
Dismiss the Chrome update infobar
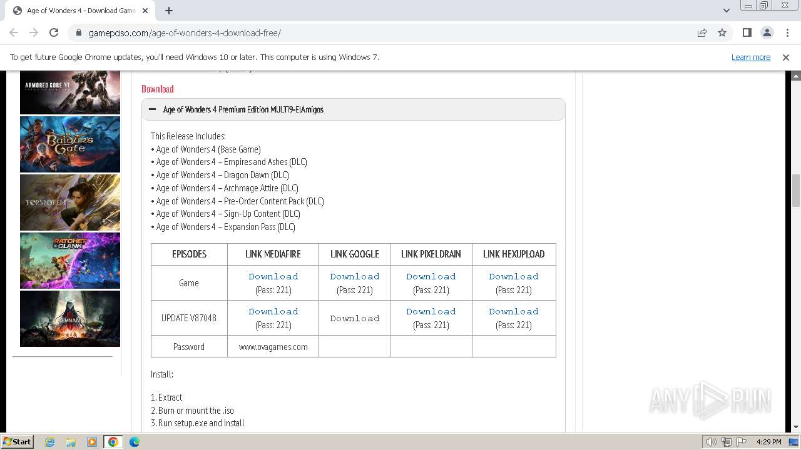(786, 57)
